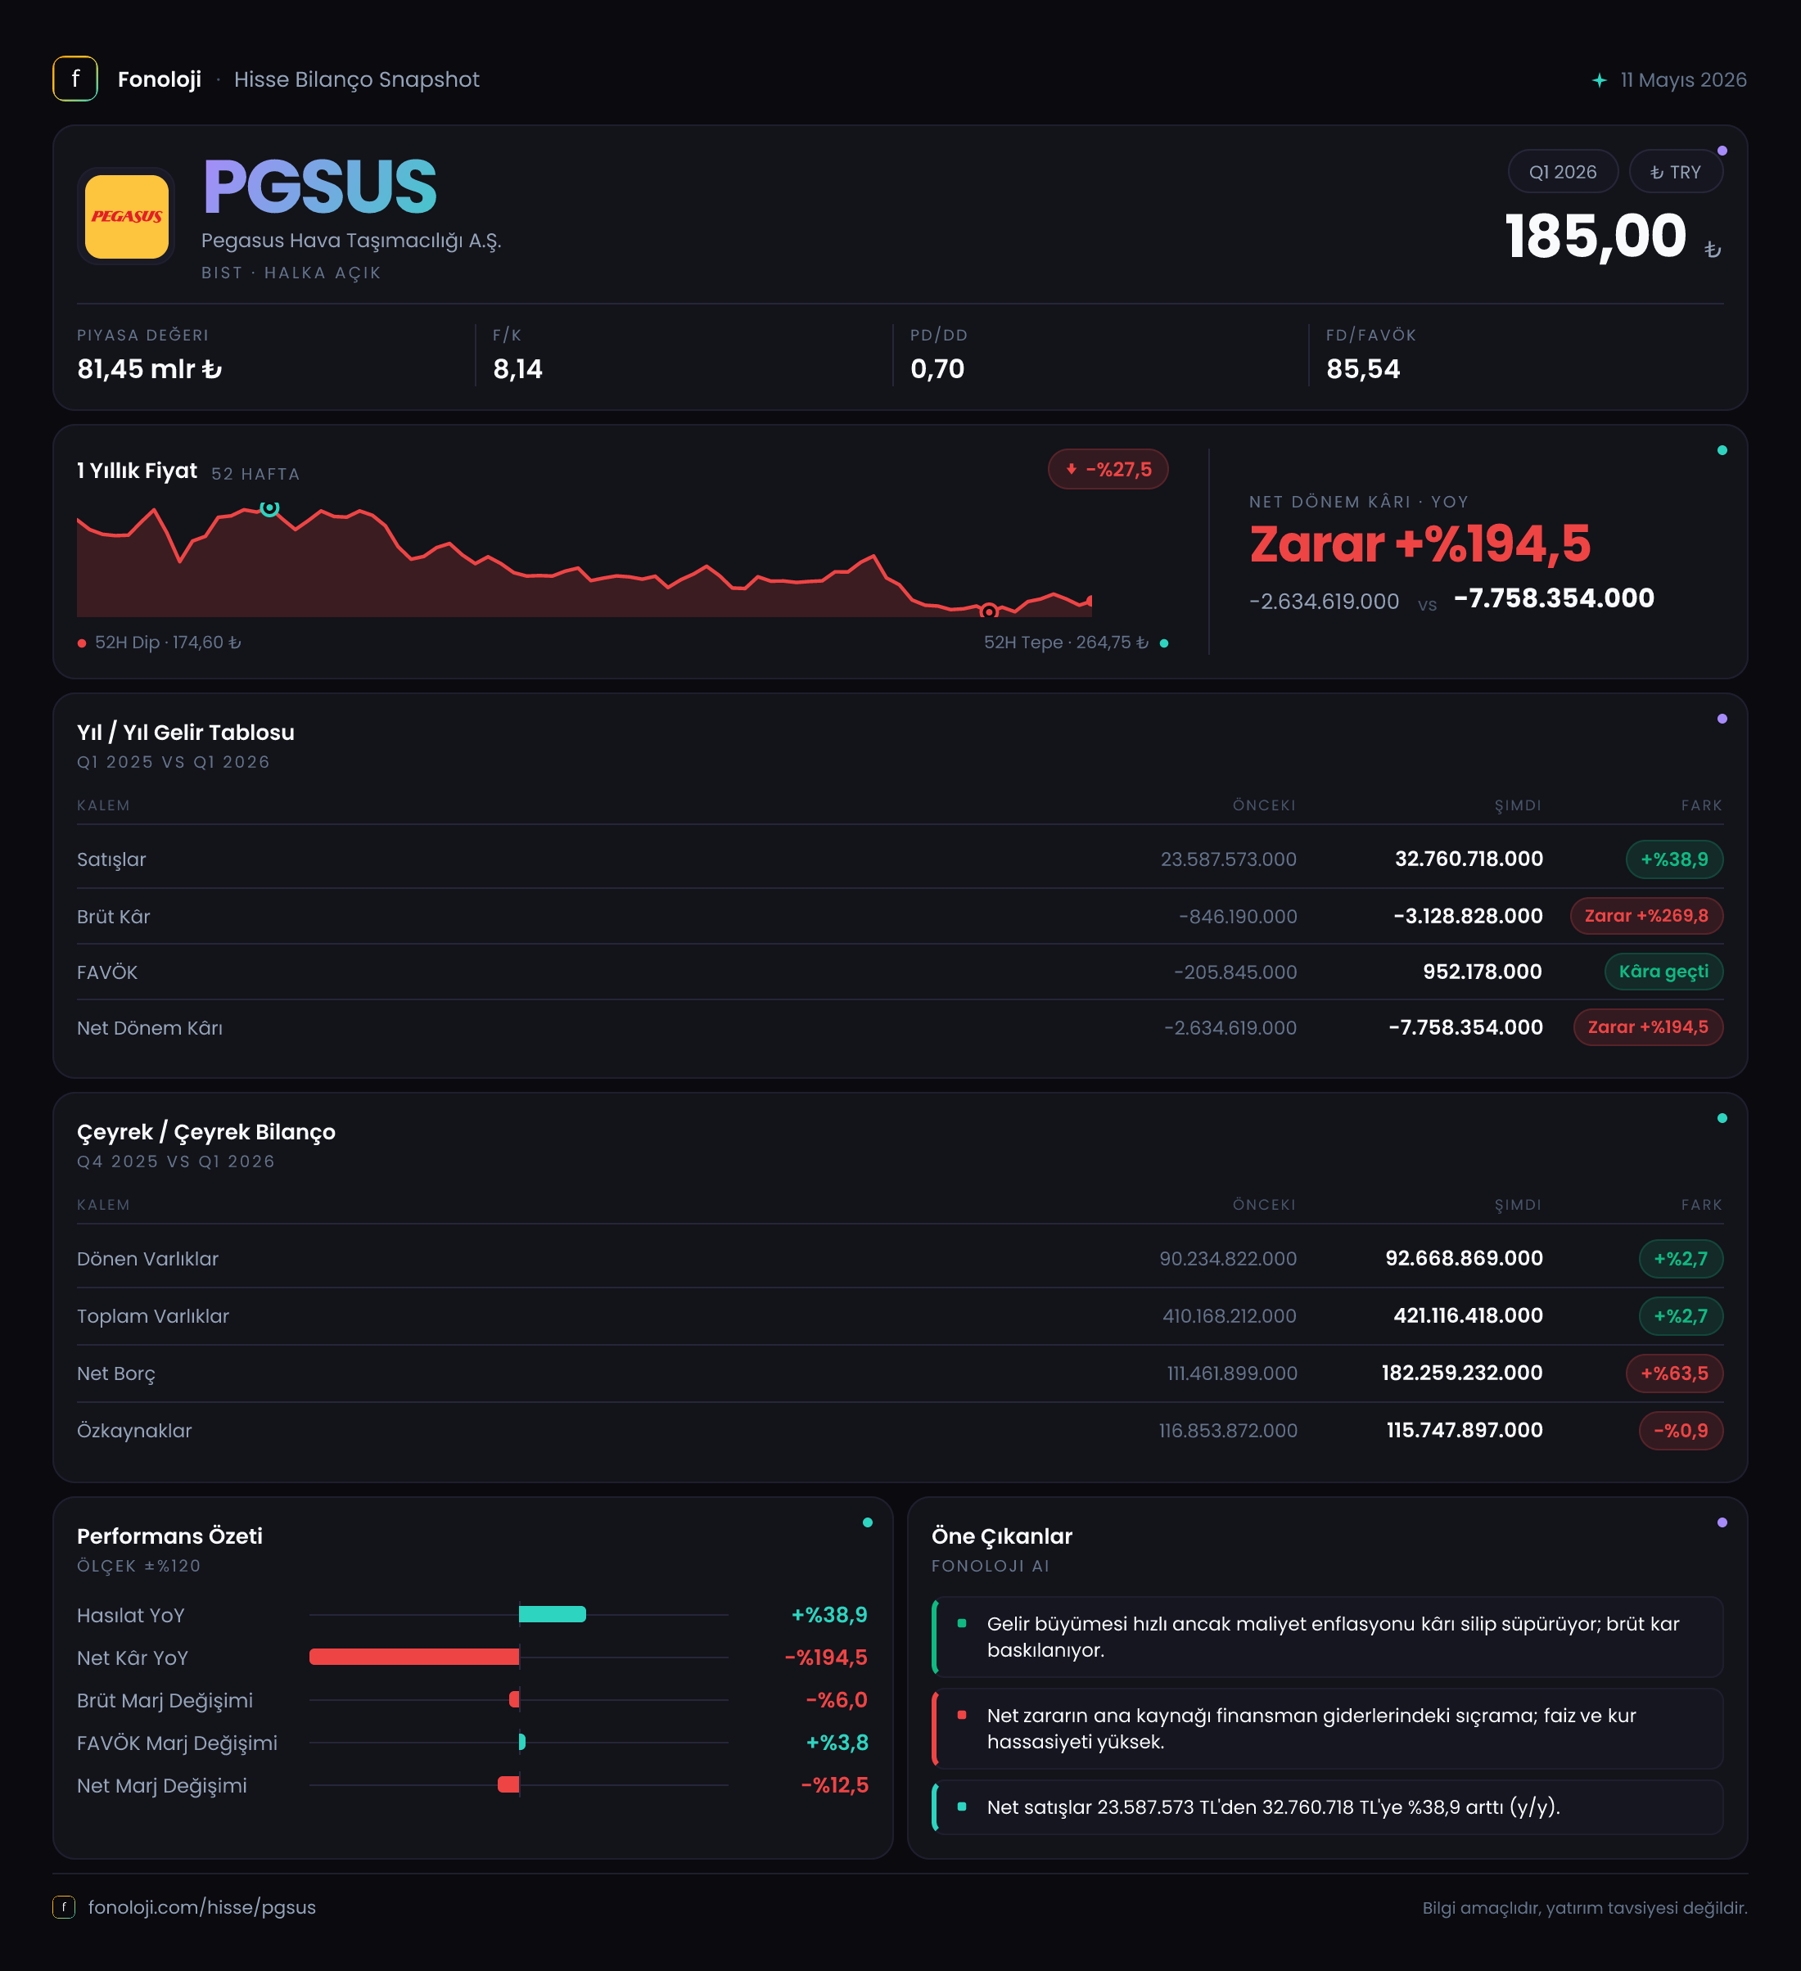The image size is (1801, 1971).
Task: Click the Özkaynaklar current value 115.747.897.000
Action: 1465,1430
